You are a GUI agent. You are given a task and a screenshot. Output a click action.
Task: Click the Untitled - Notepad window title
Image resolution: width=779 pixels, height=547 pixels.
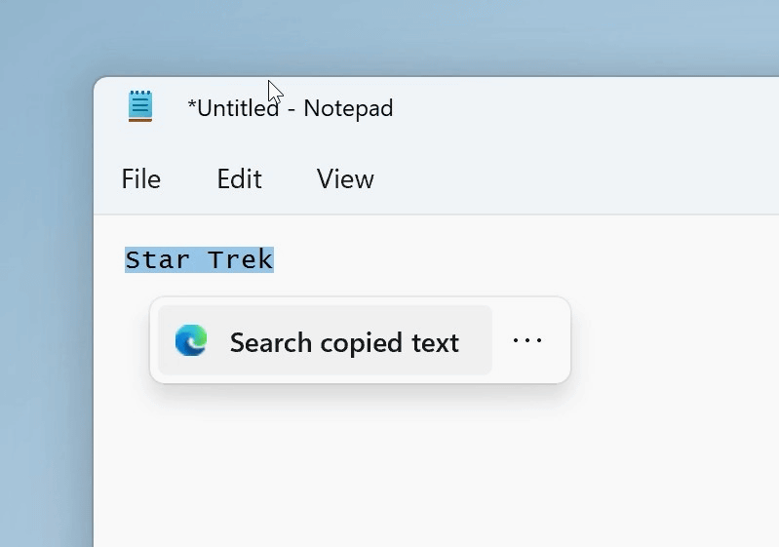pyautogui.click(x=291, y=108)
